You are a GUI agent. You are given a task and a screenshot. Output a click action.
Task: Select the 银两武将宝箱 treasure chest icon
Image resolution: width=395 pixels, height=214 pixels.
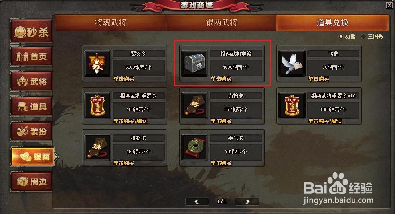click(x=195, y=63)
